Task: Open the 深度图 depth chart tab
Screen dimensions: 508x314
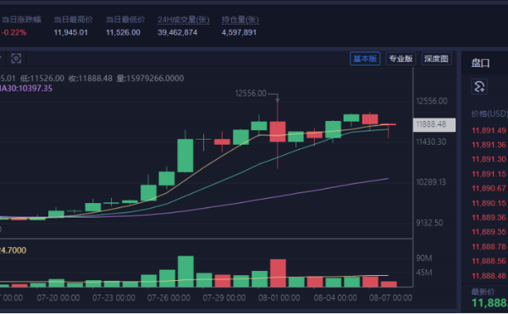Action: (x=436, y=58)
